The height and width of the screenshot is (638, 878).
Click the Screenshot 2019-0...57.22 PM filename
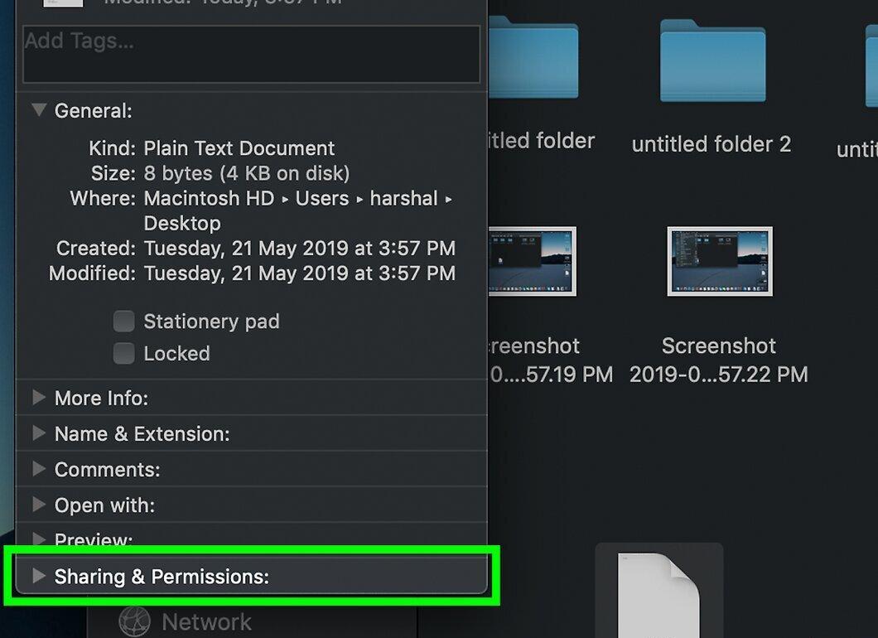719,360
